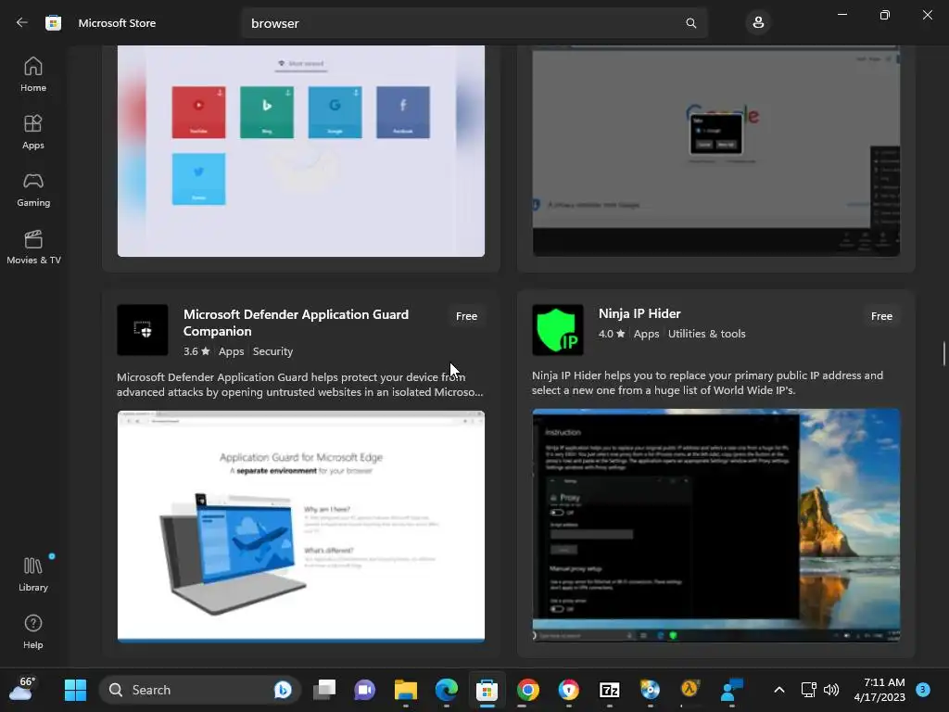Open the speed-dial tiles browser screenshot
This screenshot has width=949, height=712.
[301, 151]
